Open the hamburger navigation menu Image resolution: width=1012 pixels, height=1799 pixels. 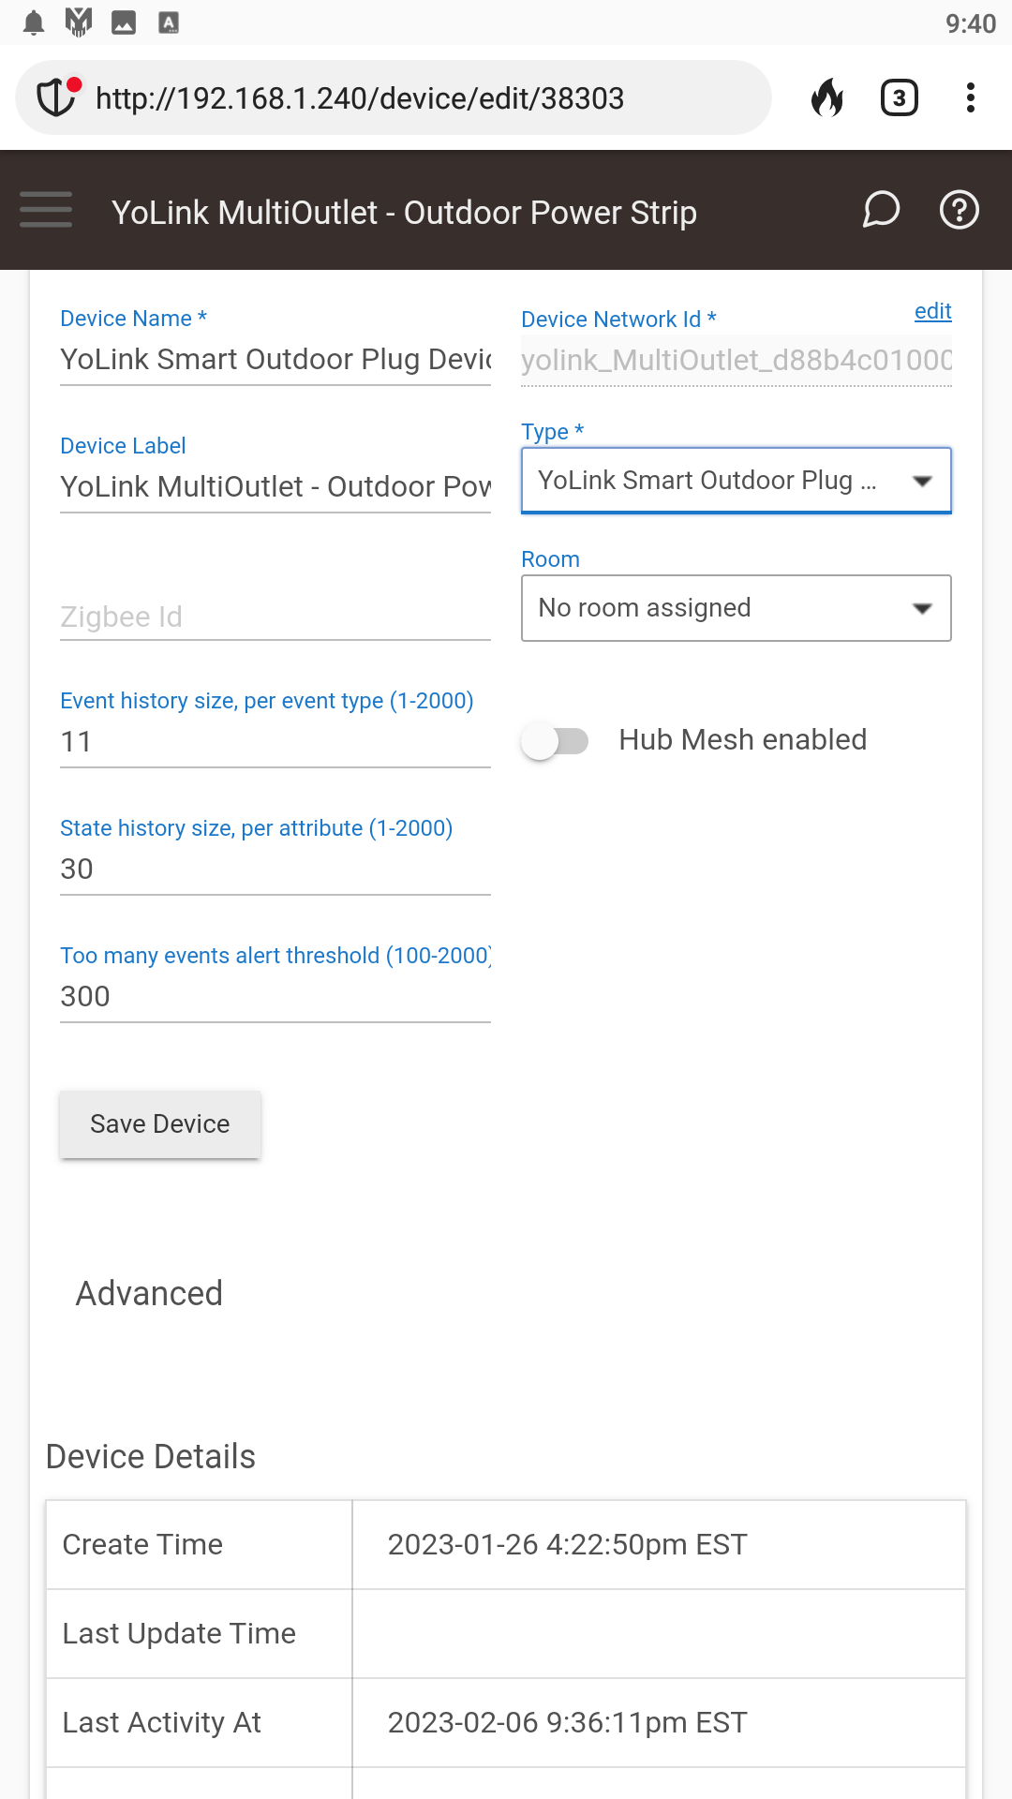(46, 210)
